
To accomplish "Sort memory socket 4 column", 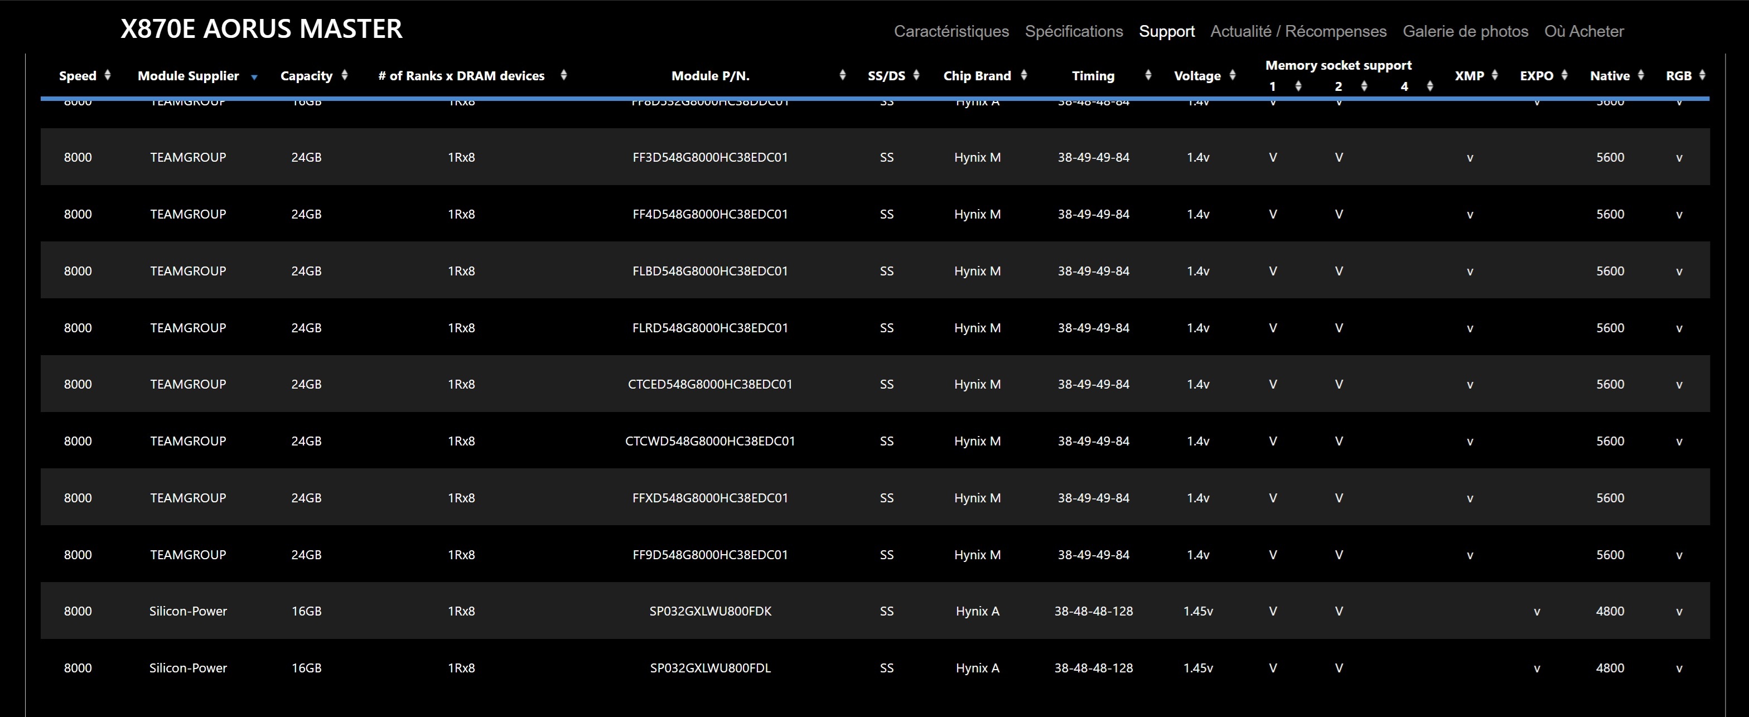I will pyautogui.click(x=1430, y=86).
